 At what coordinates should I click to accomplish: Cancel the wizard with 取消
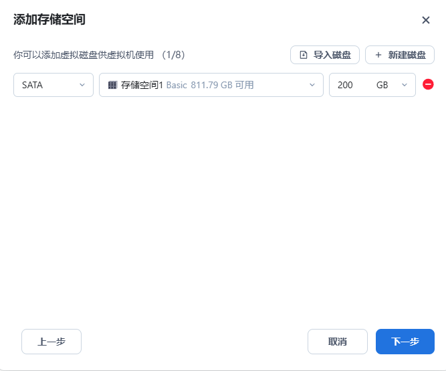(337, 342)
